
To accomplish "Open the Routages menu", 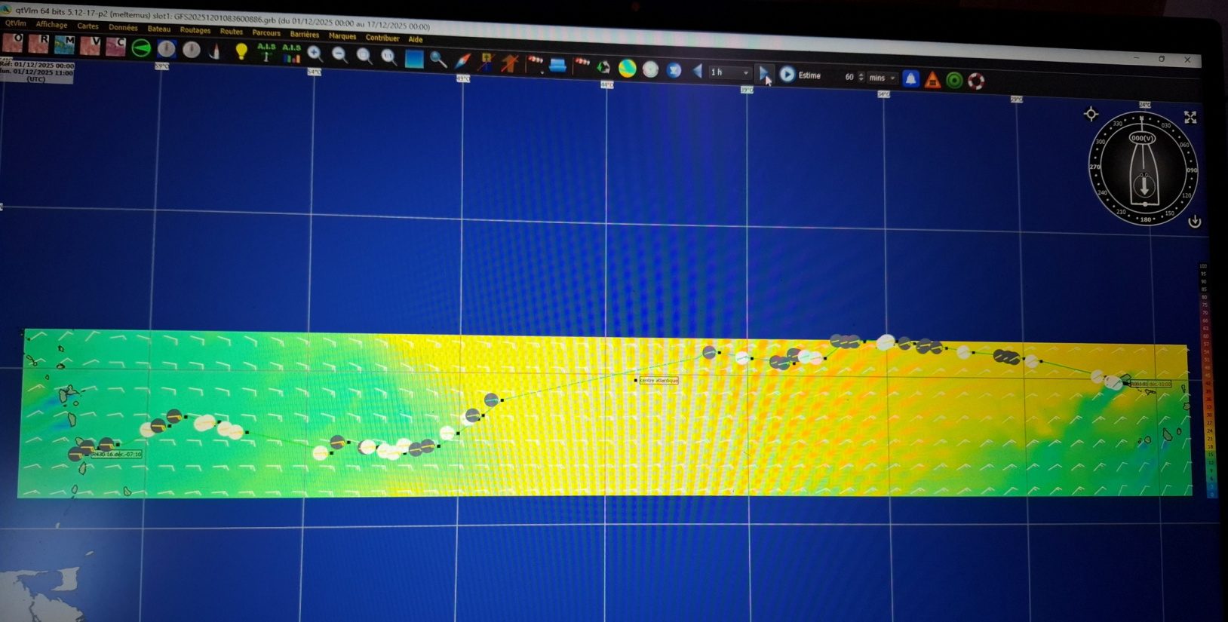I will 195,30.
